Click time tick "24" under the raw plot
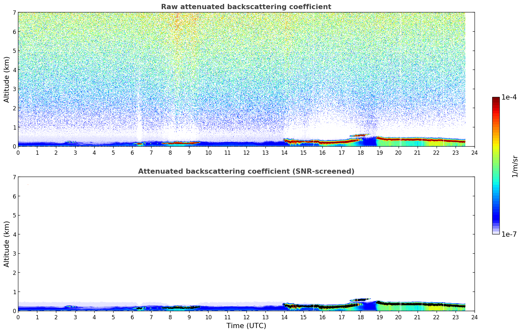522x333 pixels. pos(475,152)
